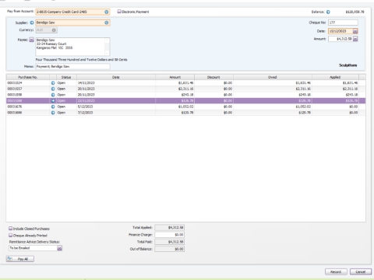The width and height of the screenshot is (374, 280).
Task: Click the Purchase No. column header
Action: 28,77
